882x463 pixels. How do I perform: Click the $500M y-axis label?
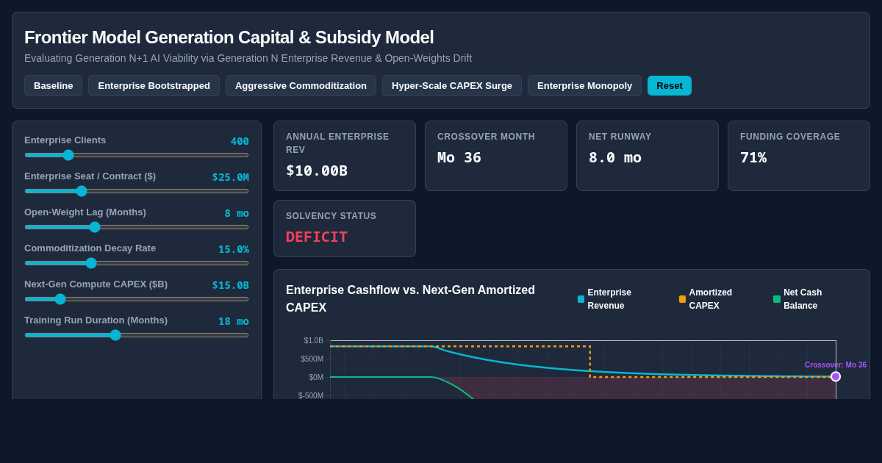[312, 359]
